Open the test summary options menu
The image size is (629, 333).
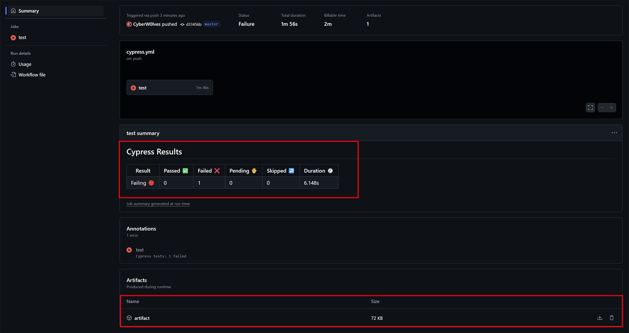click(614, 133)
